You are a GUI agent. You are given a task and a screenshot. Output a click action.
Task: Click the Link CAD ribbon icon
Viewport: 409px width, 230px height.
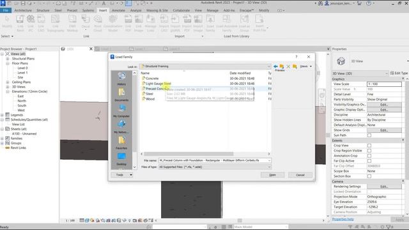tap(41, 23)
